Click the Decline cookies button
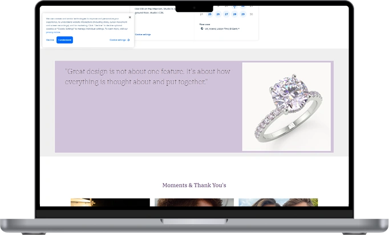The width and height of the screenshot is (389, 235). 50,40
